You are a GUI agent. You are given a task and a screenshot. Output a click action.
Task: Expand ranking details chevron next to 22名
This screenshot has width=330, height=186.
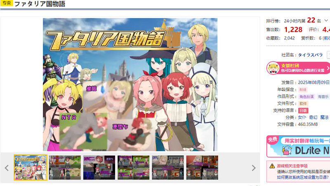(x=326, y=21)
